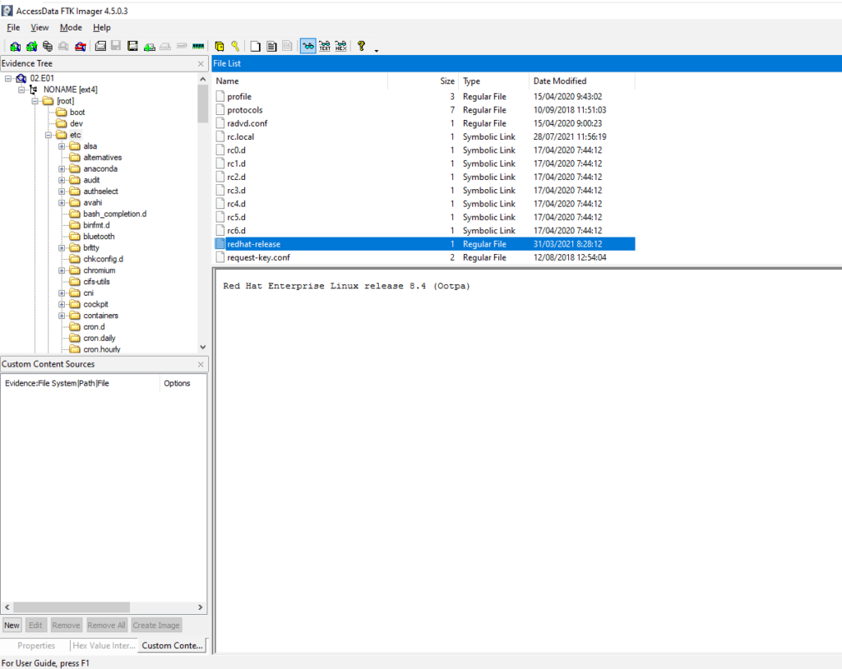The height and width of the screenshot is (669, 842).
Task: Click the New button in Custom Content Sources
Action: pos(12,625)
